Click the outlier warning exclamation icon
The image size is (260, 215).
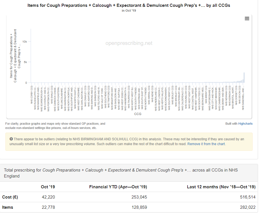click(11, 139)
